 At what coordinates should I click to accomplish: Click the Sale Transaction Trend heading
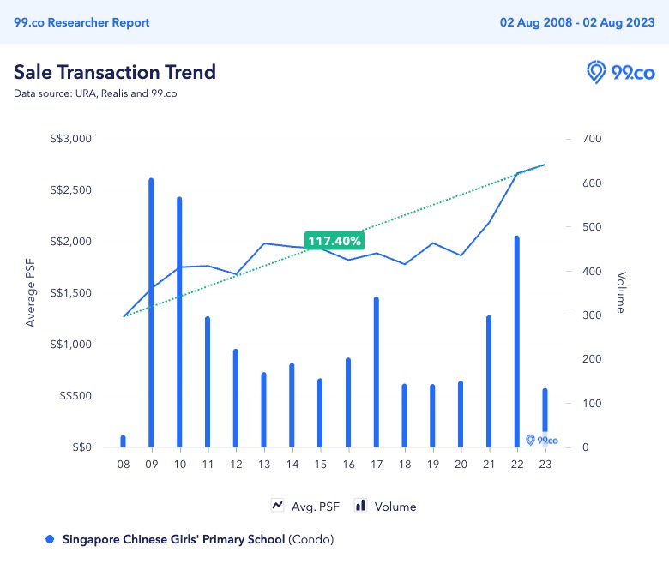pos(115,72)
